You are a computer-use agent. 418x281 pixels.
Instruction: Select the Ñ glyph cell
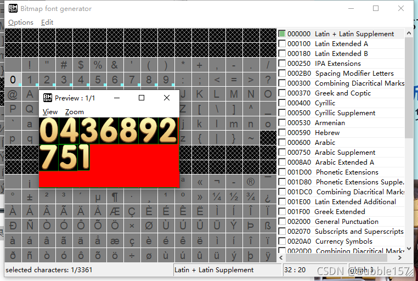[x=30, y=226]
